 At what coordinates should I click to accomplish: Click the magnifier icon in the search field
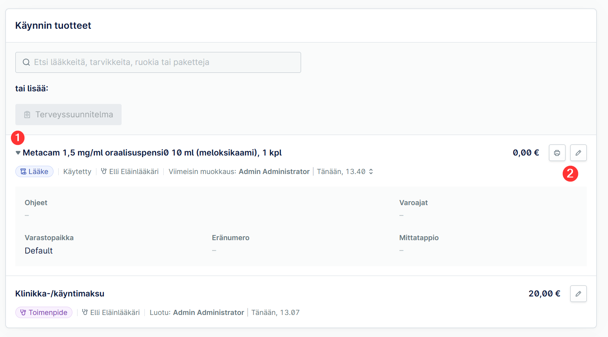pos(26,62)
